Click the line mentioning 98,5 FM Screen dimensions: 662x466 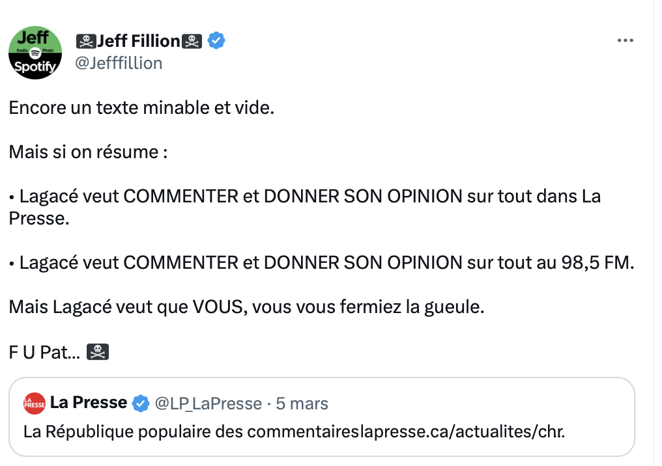[x=322, y=263]
